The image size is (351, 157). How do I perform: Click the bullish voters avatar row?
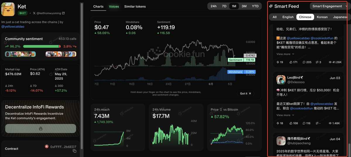pyautogui.click(x=20, y=54)
